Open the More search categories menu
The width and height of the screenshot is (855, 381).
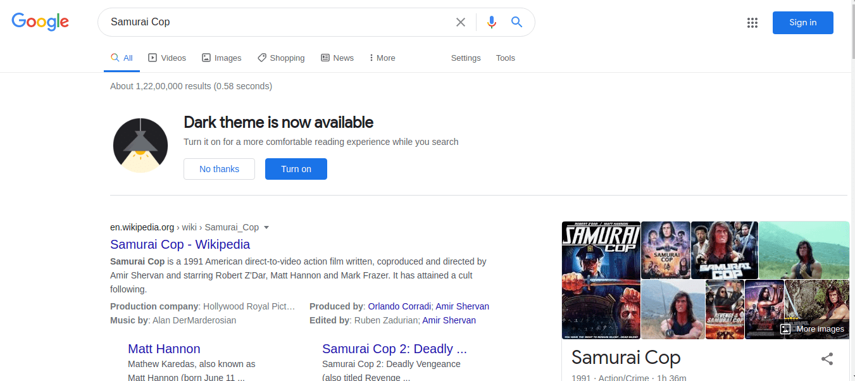click(x=382, y=58)
